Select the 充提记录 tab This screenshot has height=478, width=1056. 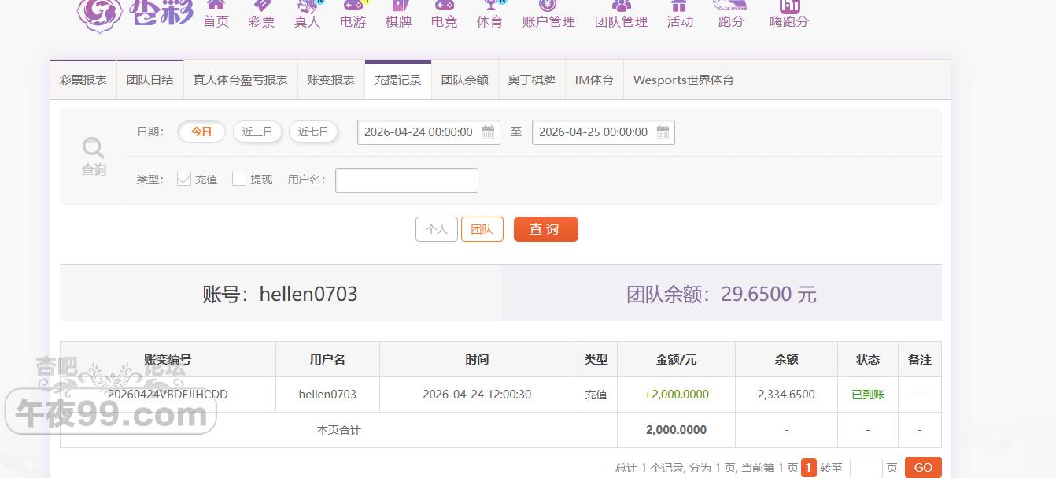pyautogui.click(x=398, y=80)
